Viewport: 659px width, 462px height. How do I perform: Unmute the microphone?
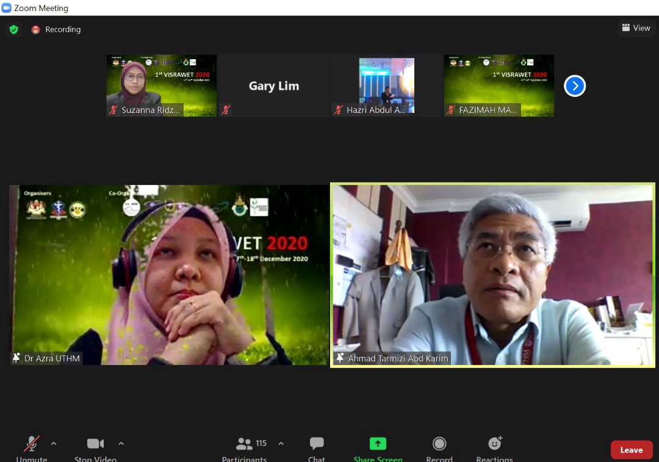(32, 444)
